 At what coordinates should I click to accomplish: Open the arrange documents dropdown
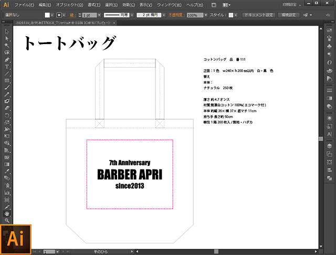pyautogui.click(x=226, y=5)
